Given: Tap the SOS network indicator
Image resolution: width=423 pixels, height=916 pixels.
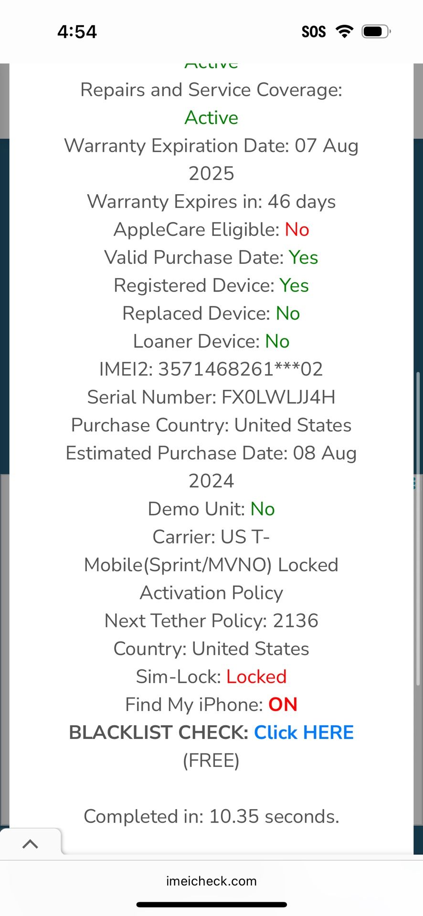Looking at the screenshot, I should click(x=314, y=32).
